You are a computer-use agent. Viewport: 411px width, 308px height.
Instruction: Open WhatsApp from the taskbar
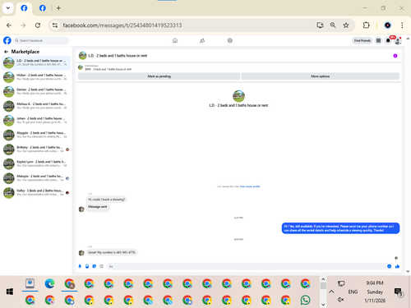pyautogui.click(x=305, y=300)
